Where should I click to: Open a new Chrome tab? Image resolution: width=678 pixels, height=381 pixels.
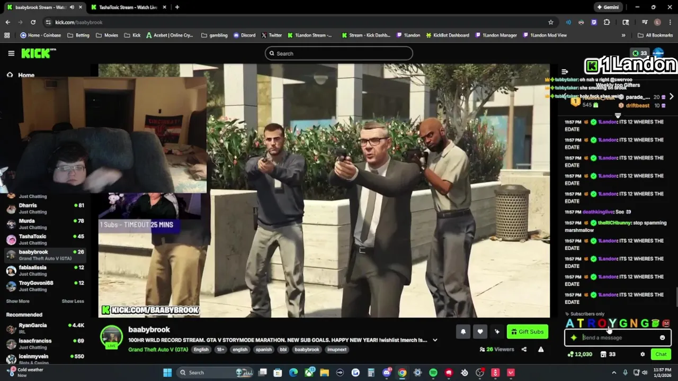point(177,7)
